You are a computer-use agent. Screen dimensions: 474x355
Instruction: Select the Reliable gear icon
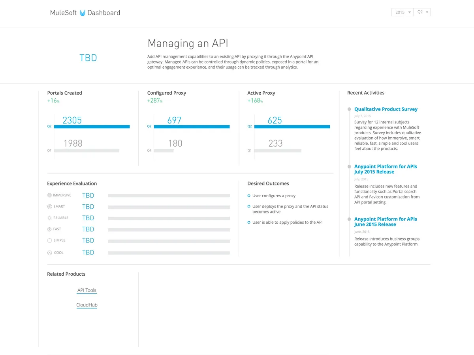(x=49, y=218)
